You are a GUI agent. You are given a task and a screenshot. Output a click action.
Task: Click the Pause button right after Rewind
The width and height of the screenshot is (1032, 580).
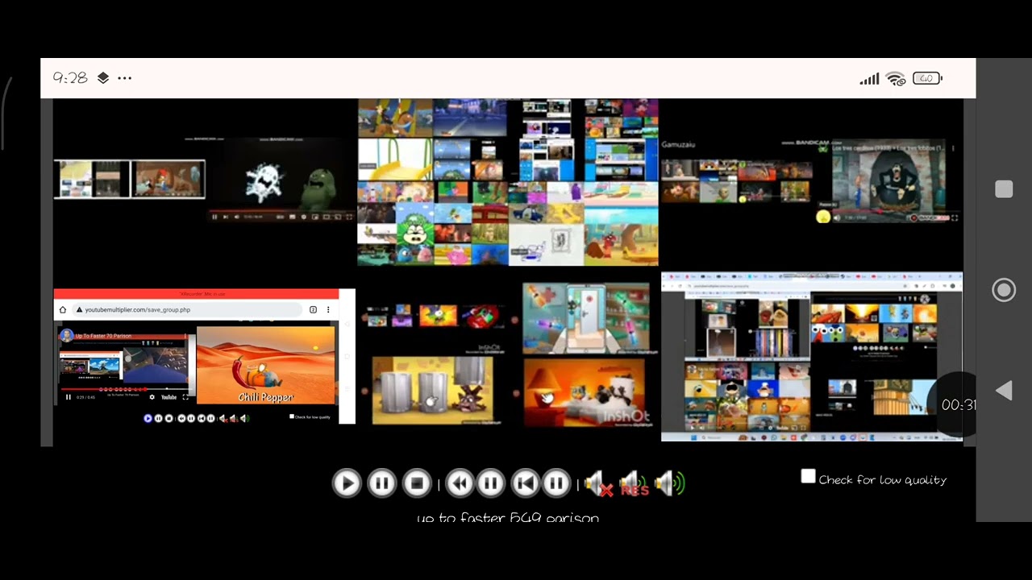point(490,483)
